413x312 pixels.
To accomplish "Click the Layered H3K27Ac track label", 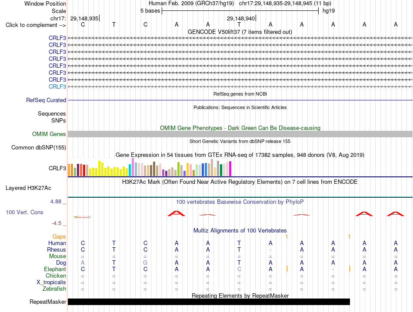I will [28, 188].
